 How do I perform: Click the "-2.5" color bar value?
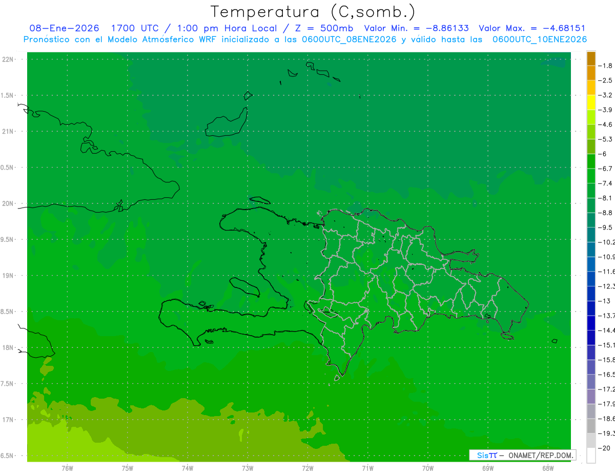(605, 80)
